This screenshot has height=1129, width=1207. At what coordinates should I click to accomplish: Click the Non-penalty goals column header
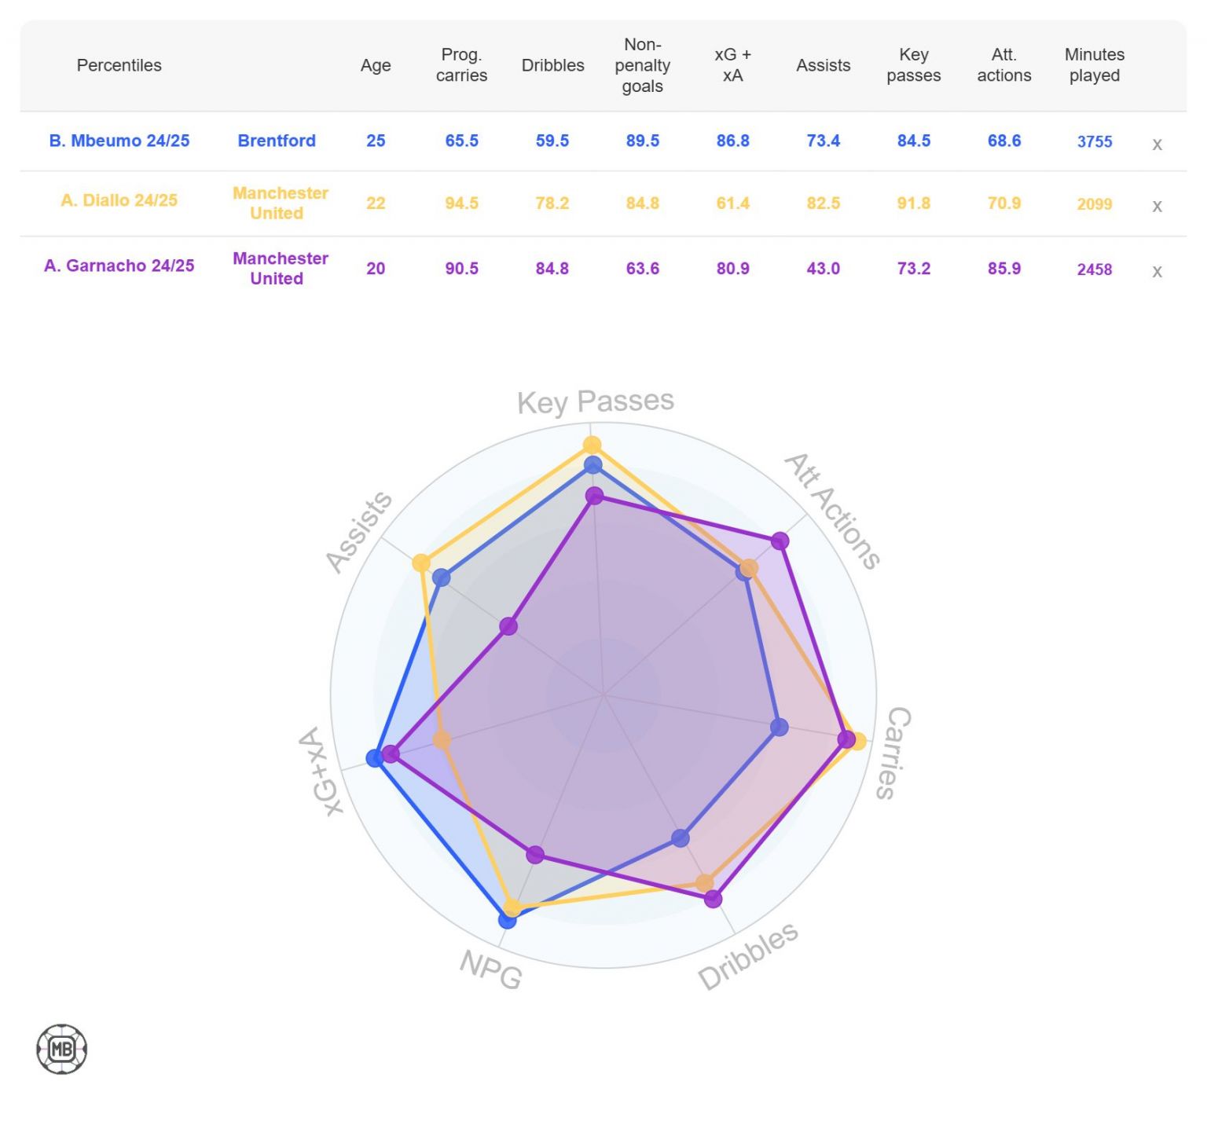[x=642, y=65]
